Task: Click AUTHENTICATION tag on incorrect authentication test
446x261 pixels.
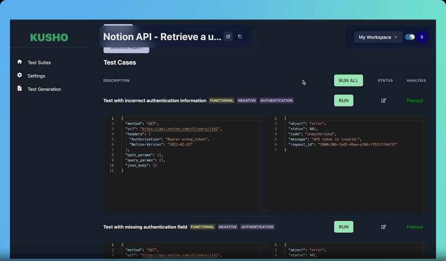Action: tap(276, 101)
